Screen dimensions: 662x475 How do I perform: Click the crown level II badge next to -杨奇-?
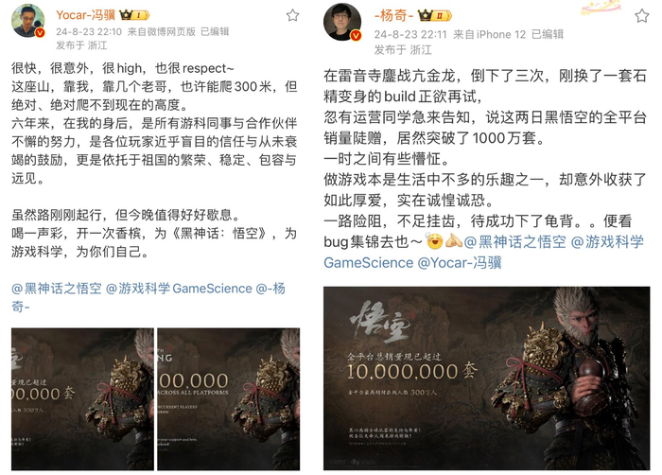coord(435,16)
